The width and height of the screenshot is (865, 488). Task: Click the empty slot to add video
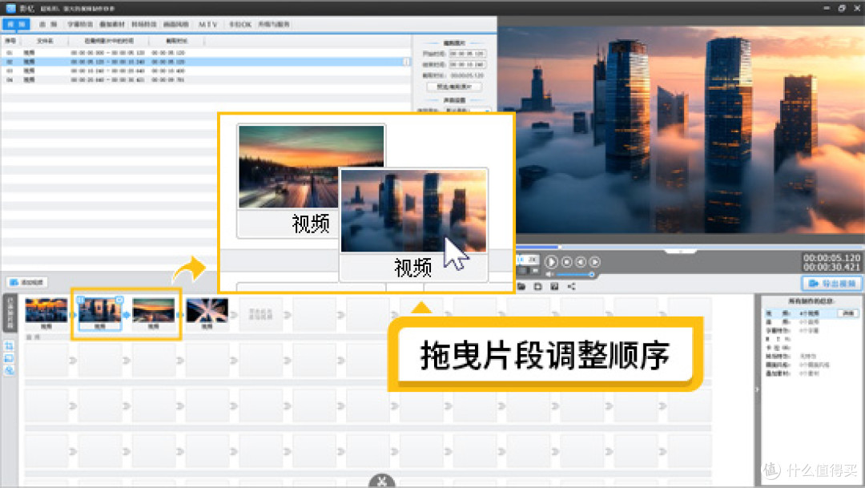pyautogui.click(x=260, y=314)
